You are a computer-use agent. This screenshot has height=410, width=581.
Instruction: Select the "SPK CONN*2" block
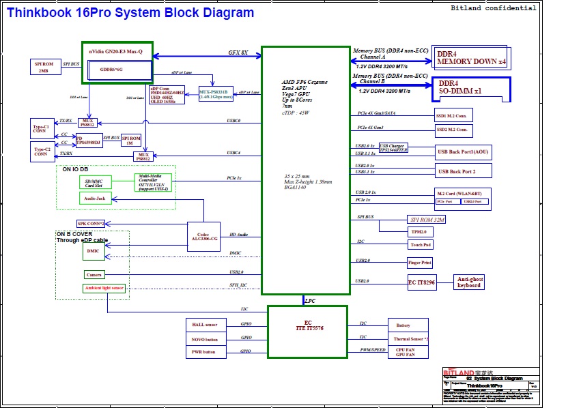pyautogui.click(x=91, y=224)
